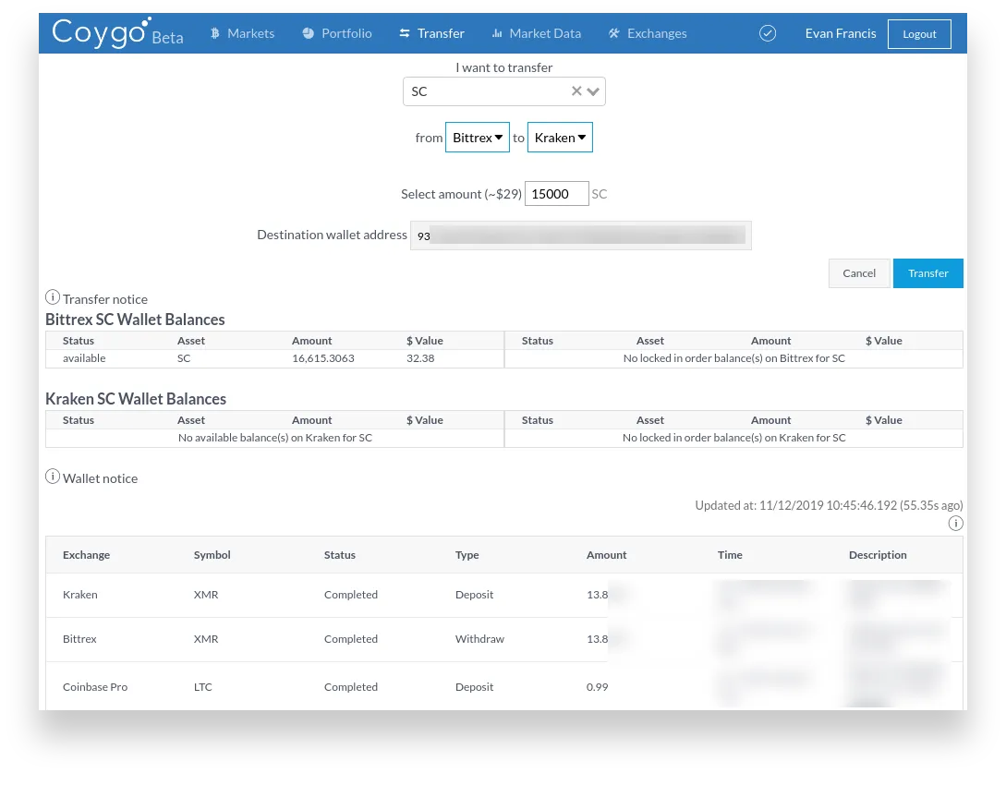Click the Transfer notice info icon

tap(53, 297)
